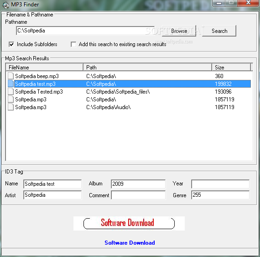Select Softpedia.mp3 located in C:\Softpedia\Audio\
Image resolution: width=260 pixels, height=257 pixels.
click(31, 107)
